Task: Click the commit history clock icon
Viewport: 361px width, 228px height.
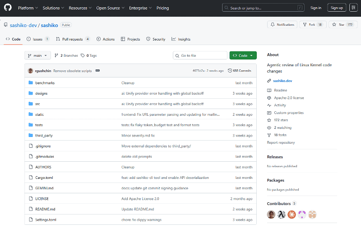Action: pos(230,71)
